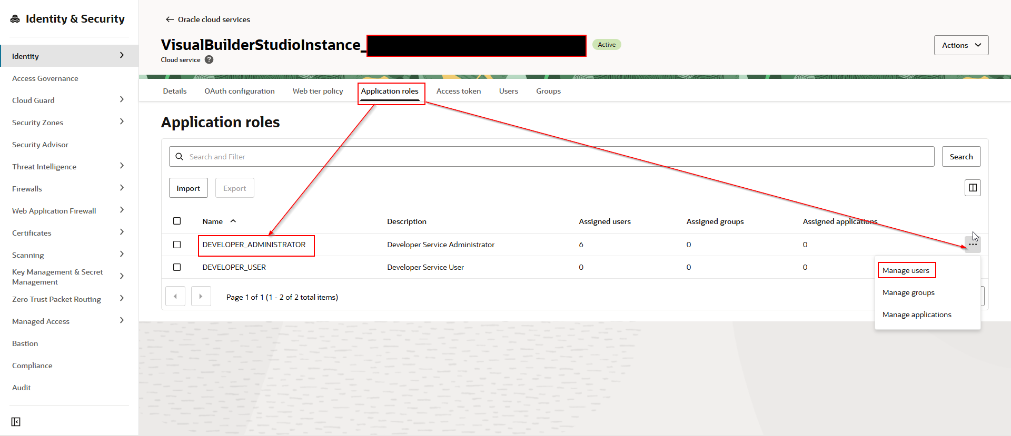1011x436 pixels.
Task: Click assigned users count 6 for DEVELOPER_ADMINISTRATOR
Action: pos(581,245)
